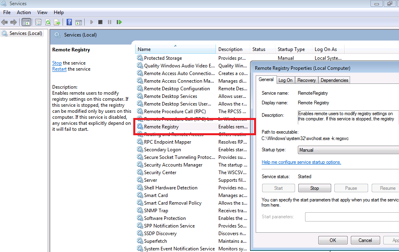Click the Stop Service square toolbar icon
This screenshot has height=252, width=399.
point(100,22)
